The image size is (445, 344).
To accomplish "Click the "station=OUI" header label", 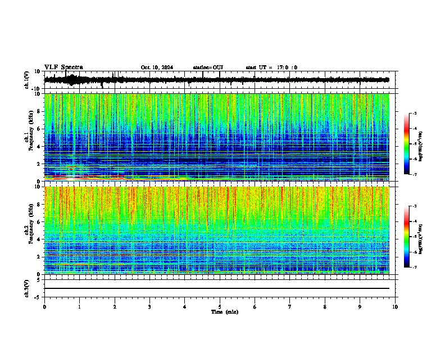I will [x=208, y=67].
